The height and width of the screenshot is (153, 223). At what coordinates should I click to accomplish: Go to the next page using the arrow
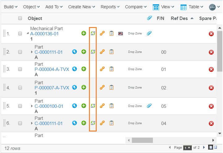[x=204, y=148]
